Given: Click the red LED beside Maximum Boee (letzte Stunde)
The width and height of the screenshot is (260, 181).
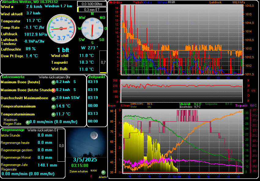Looking at the screenshot, I should 54,90.
